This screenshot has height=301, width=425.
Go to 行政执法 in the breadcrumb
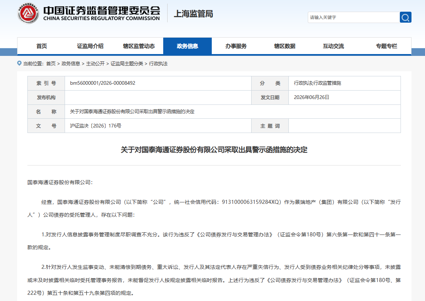point(158,64)
